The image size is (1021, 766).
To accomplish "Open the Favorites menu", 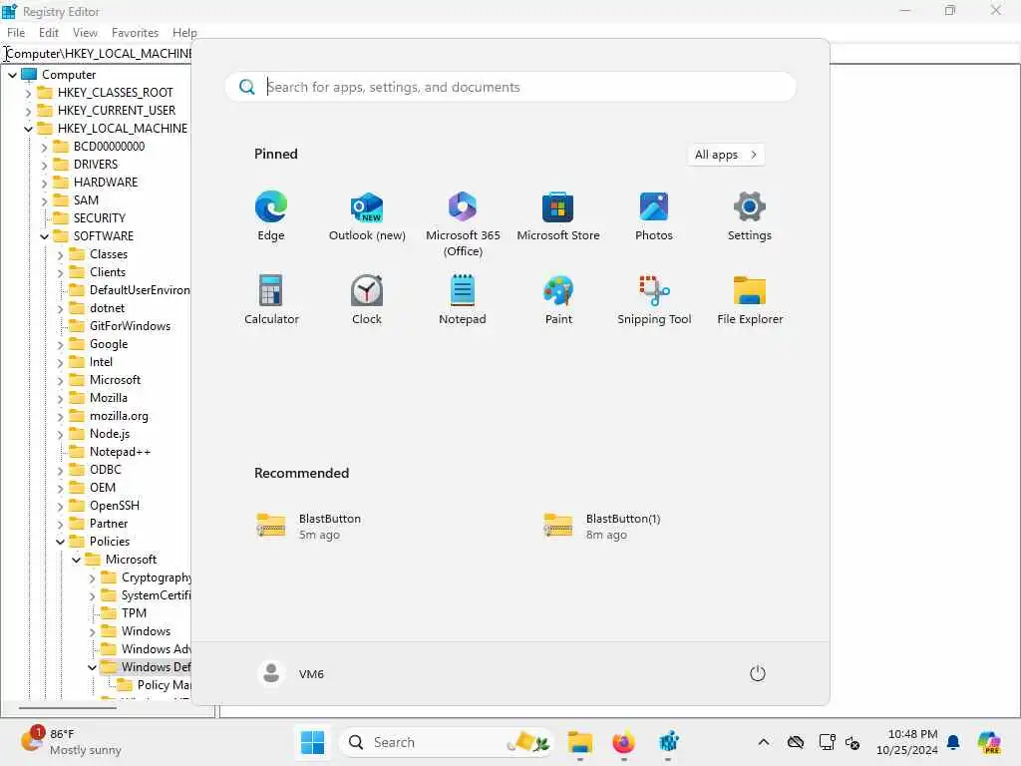I will pos(135,33).
